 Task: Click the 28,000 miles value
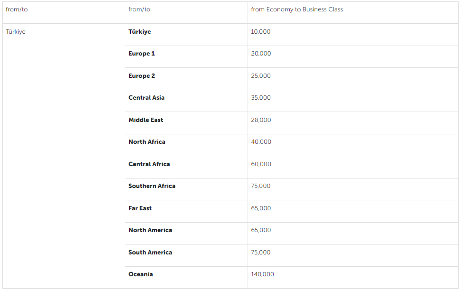tap(261, 120)
